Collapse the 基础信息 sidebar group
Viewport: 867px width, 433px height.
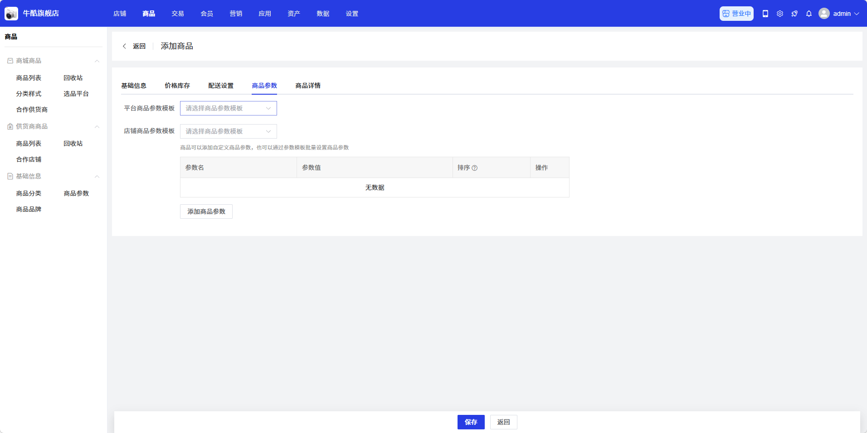pos(97,177)
